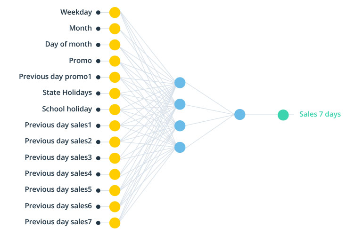Click the Previous day sales1 label
Screen dimensions: 363x235
tap(58, 125)
